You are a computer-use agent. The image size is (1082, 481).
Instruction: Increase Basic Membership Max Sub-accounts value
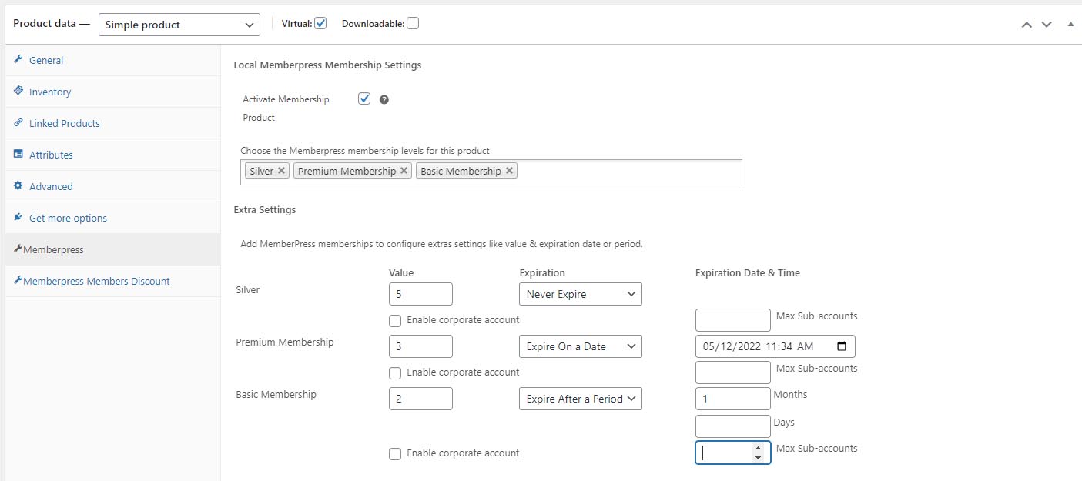pos(758,448)
